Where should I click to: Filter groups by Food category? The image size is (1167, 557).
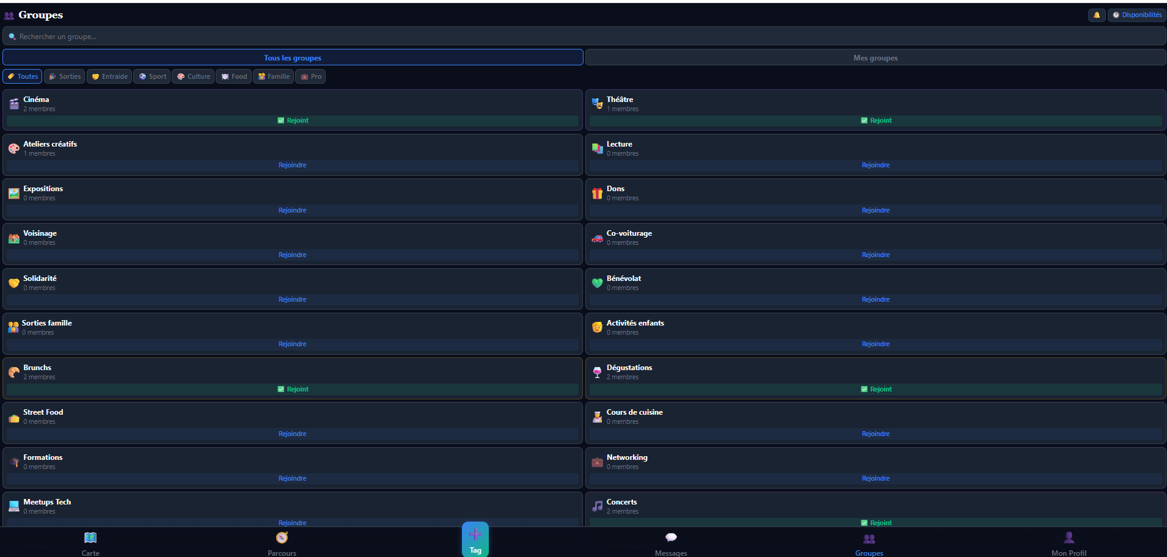[x=234, y=77]
